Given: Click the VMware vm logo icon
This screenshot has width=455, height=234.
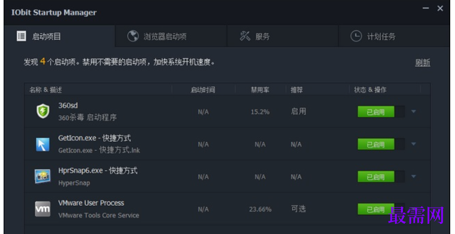Looking at the screenshot, I should click(42, 209).
